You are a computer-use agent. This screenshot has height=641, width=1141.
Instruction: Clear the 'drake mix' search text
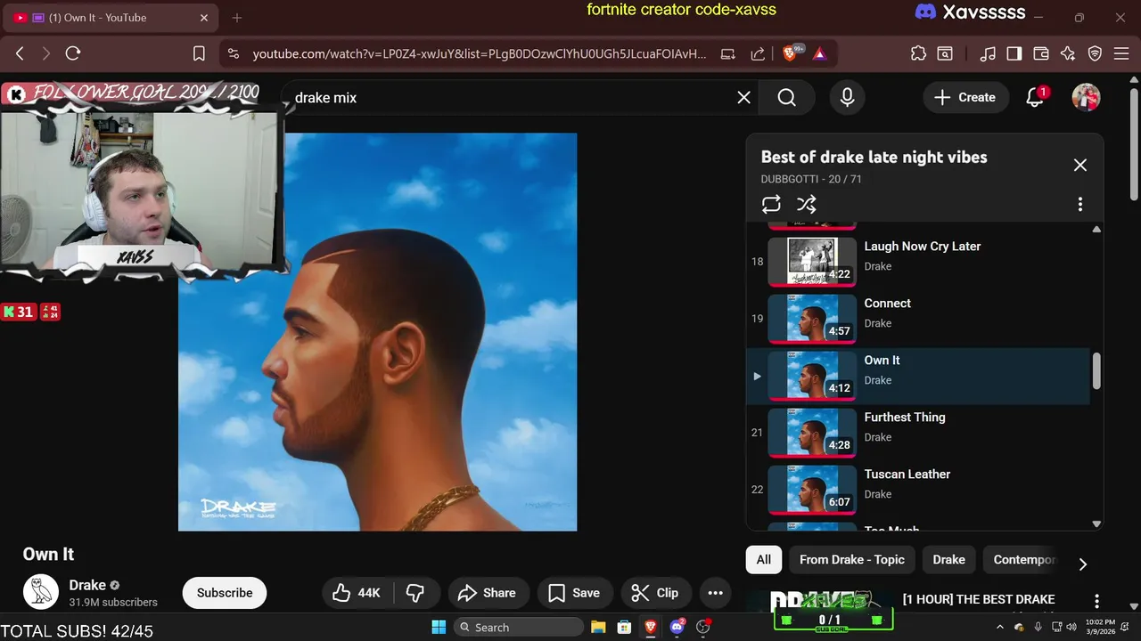pyautogui.click(x=743, y=97)
